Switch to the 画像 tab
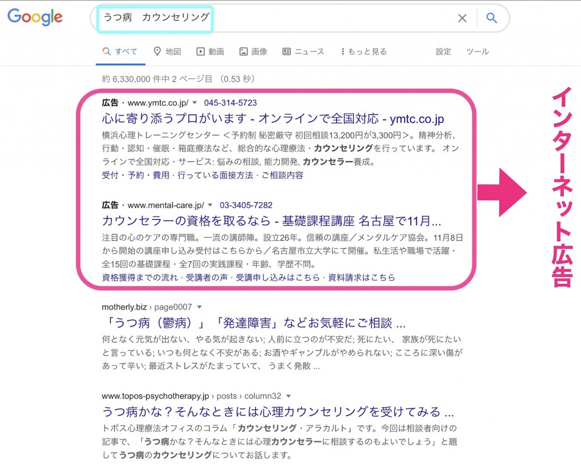 coord(254,52)
